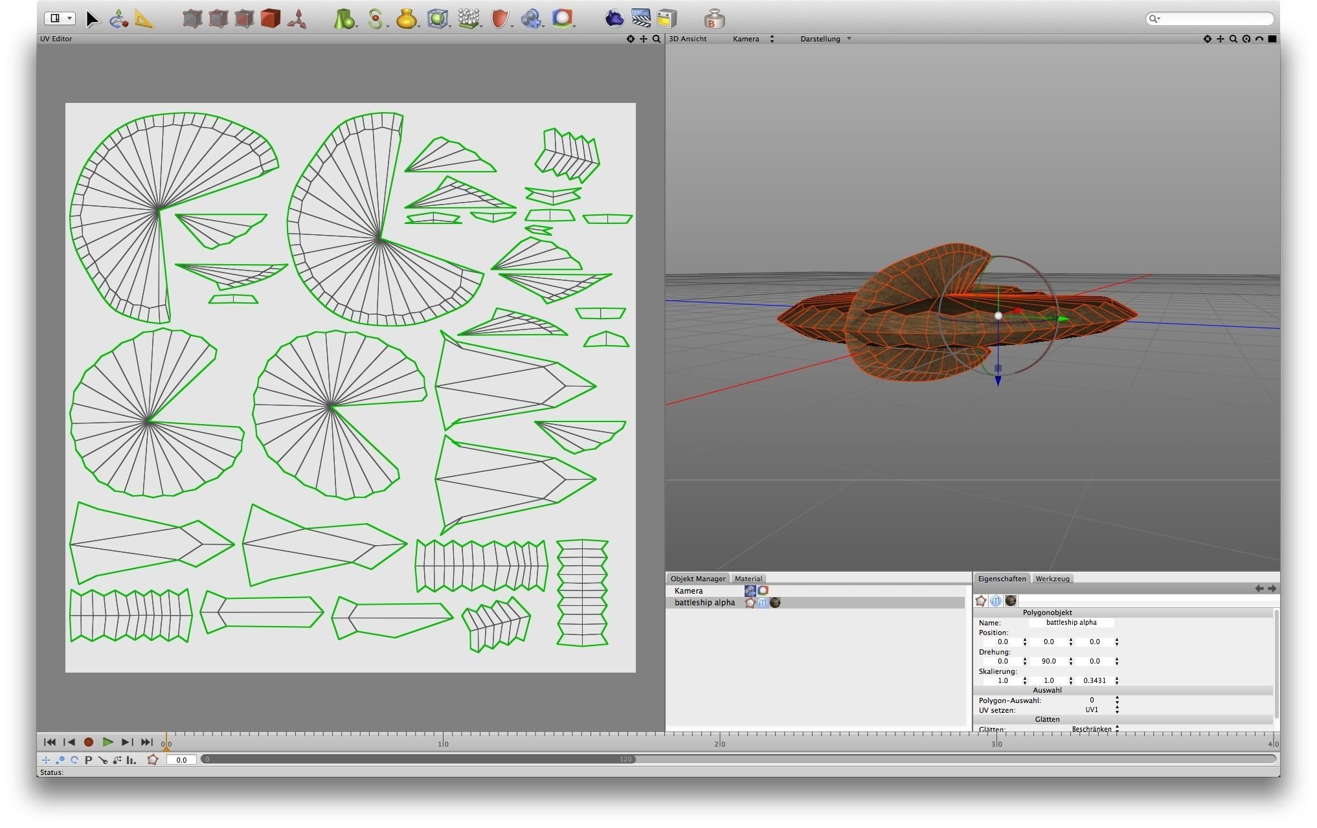The height and width of the screenshot is (828, 1317).
Task: Click the object Name input field
Action: [x=1071, y=623]
